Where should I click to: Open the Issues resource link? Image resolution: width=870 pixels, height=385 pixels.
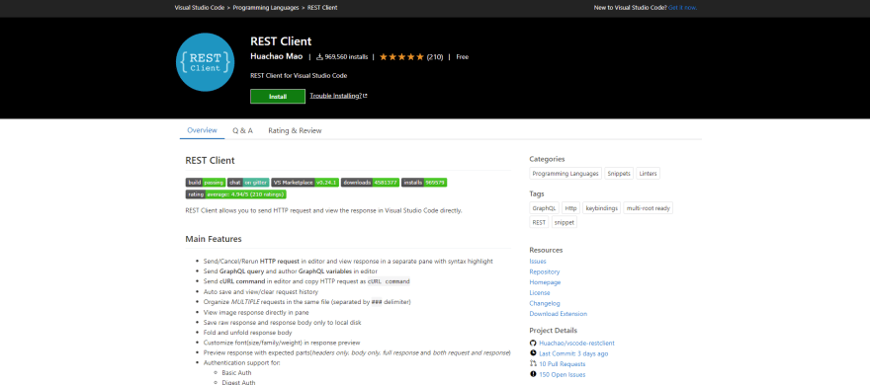click(538, 261)
